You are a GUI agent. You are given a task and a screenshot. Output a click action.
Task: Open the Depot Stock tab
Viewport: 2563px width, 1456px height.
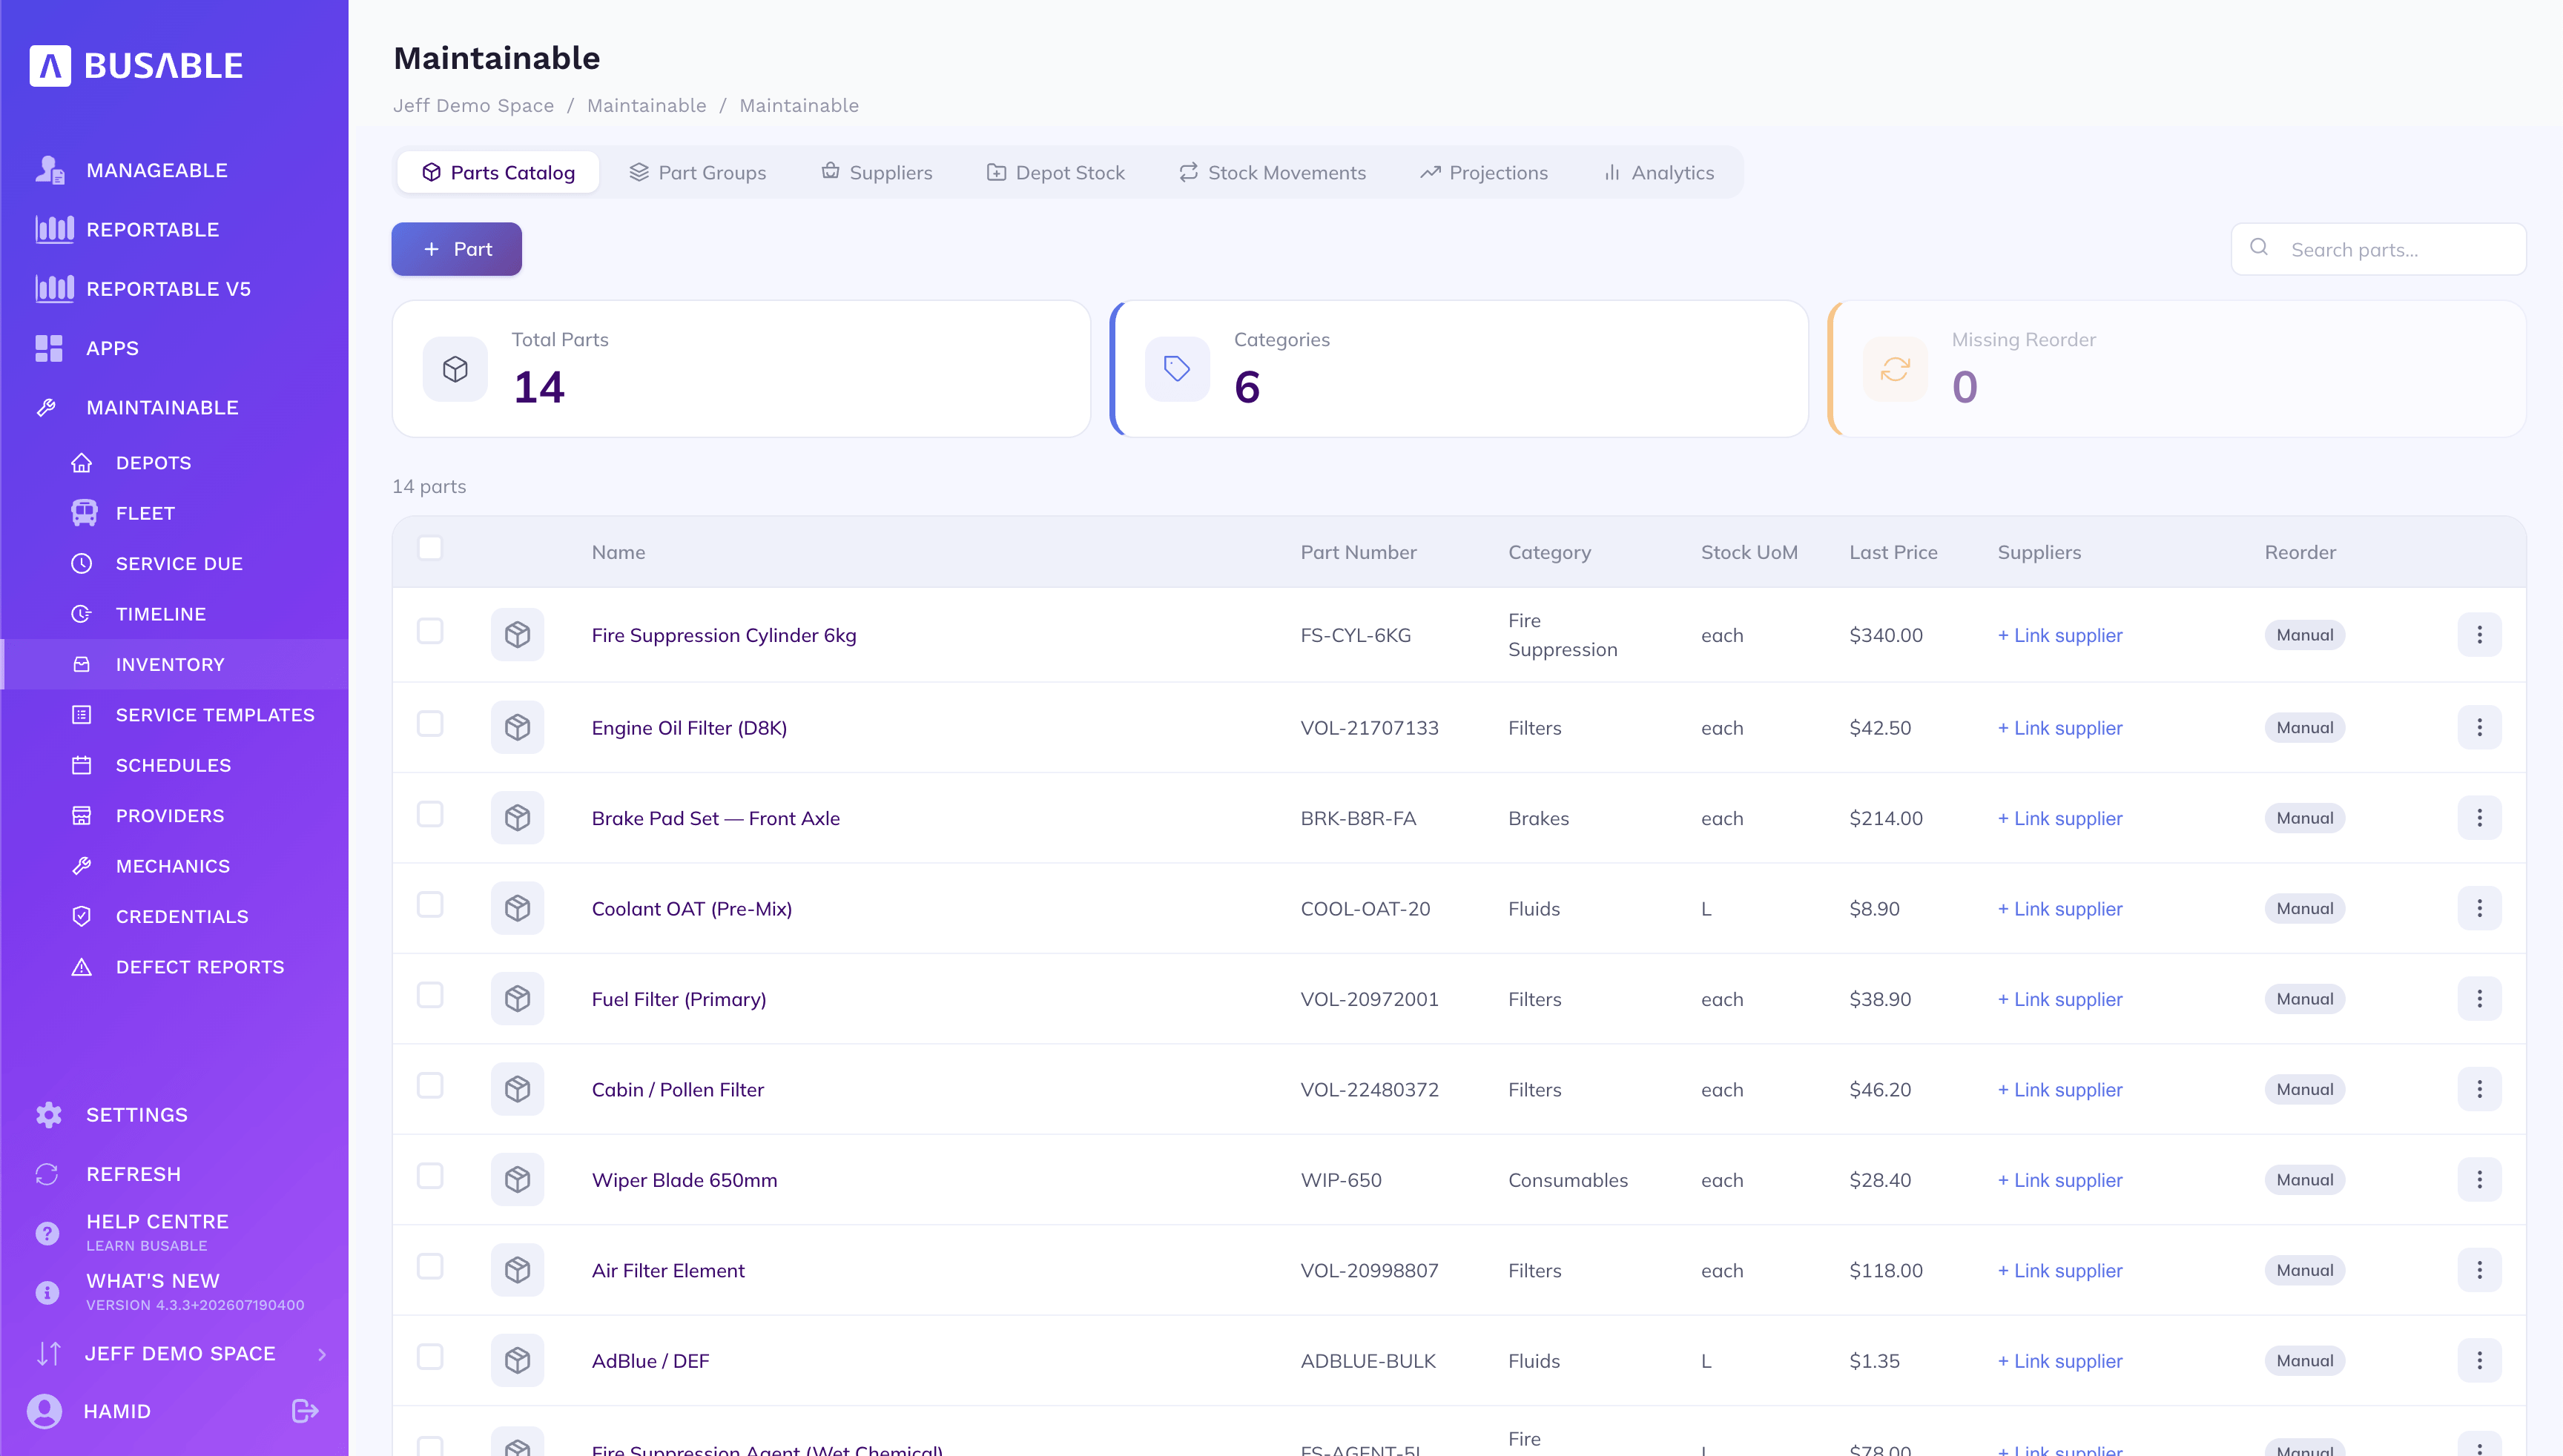[x=1056, y=173]
